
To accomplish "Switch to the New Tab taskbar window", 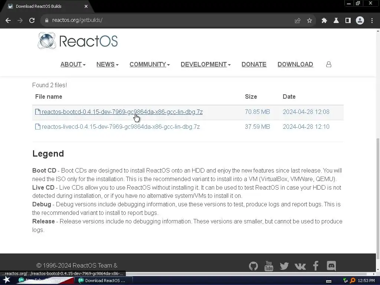I will coord(45,281).
